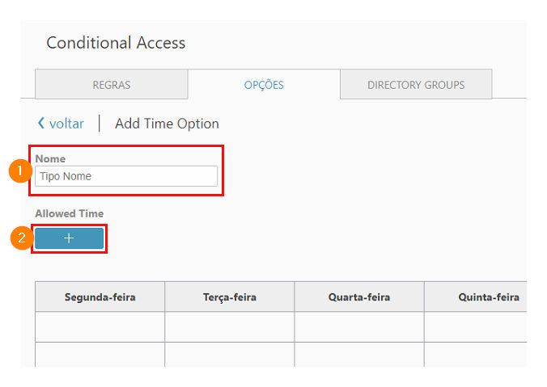Focus the Nome text field
The height and width of the screenshot is (387, 547).
126,176
